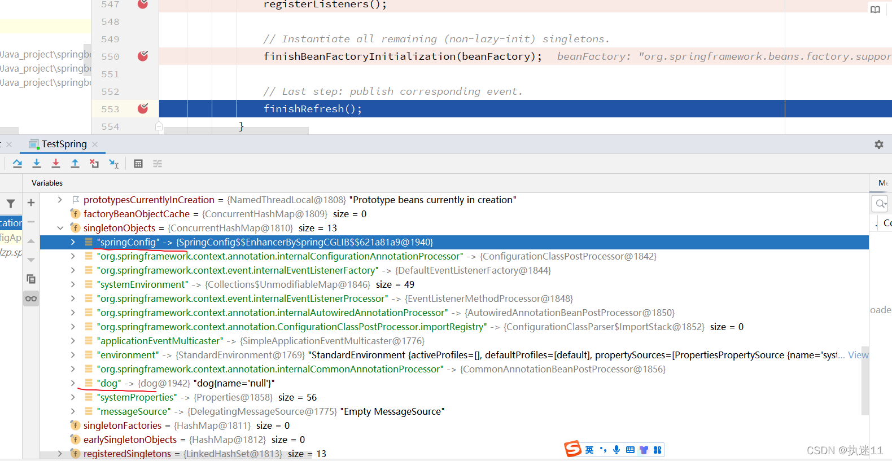The height and width of the screenshot is (461, 892).
Task: Click the Step Over debugger icon
Action: 18,164
